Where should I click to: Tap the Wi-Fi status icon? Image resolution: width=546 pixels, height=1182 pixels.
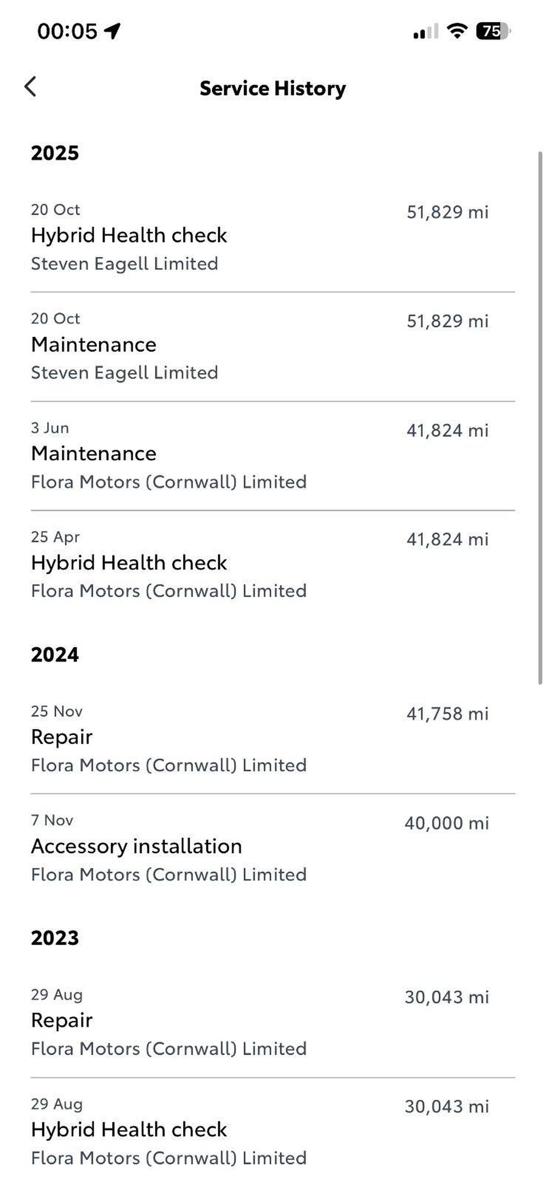[x=456, y=31]
